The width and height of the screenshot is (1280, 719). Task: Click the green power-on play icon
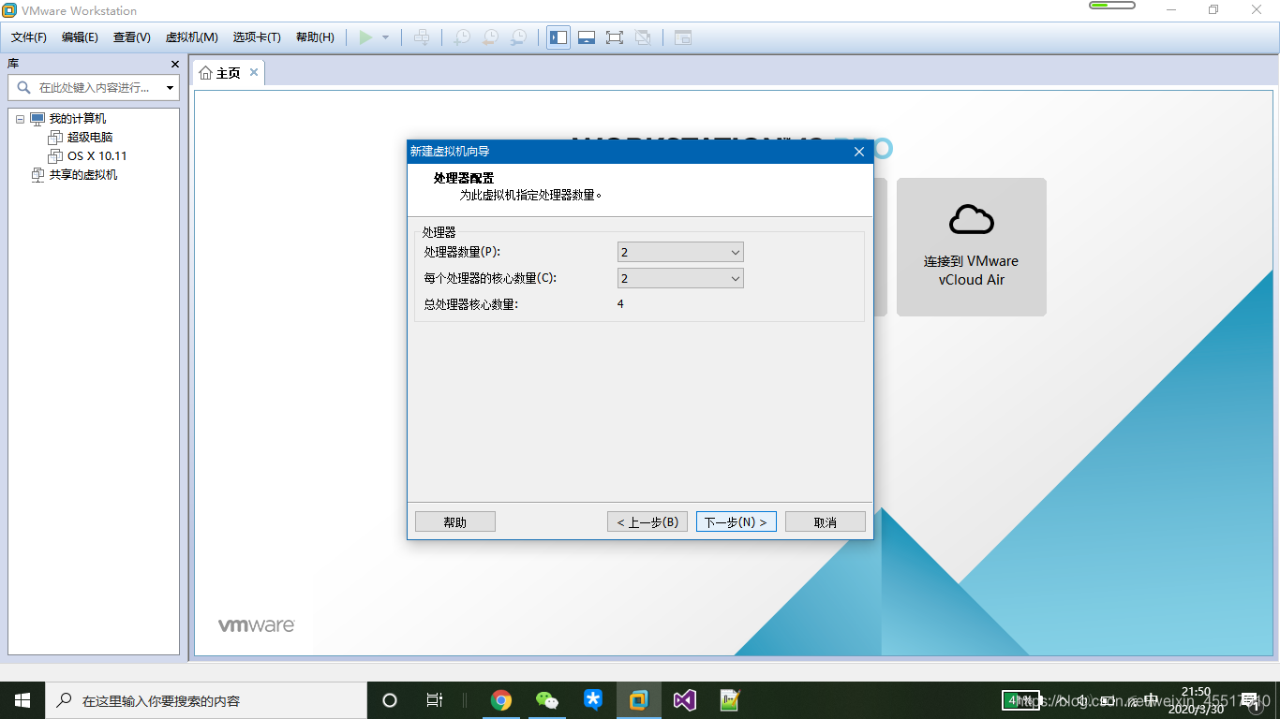365,37
